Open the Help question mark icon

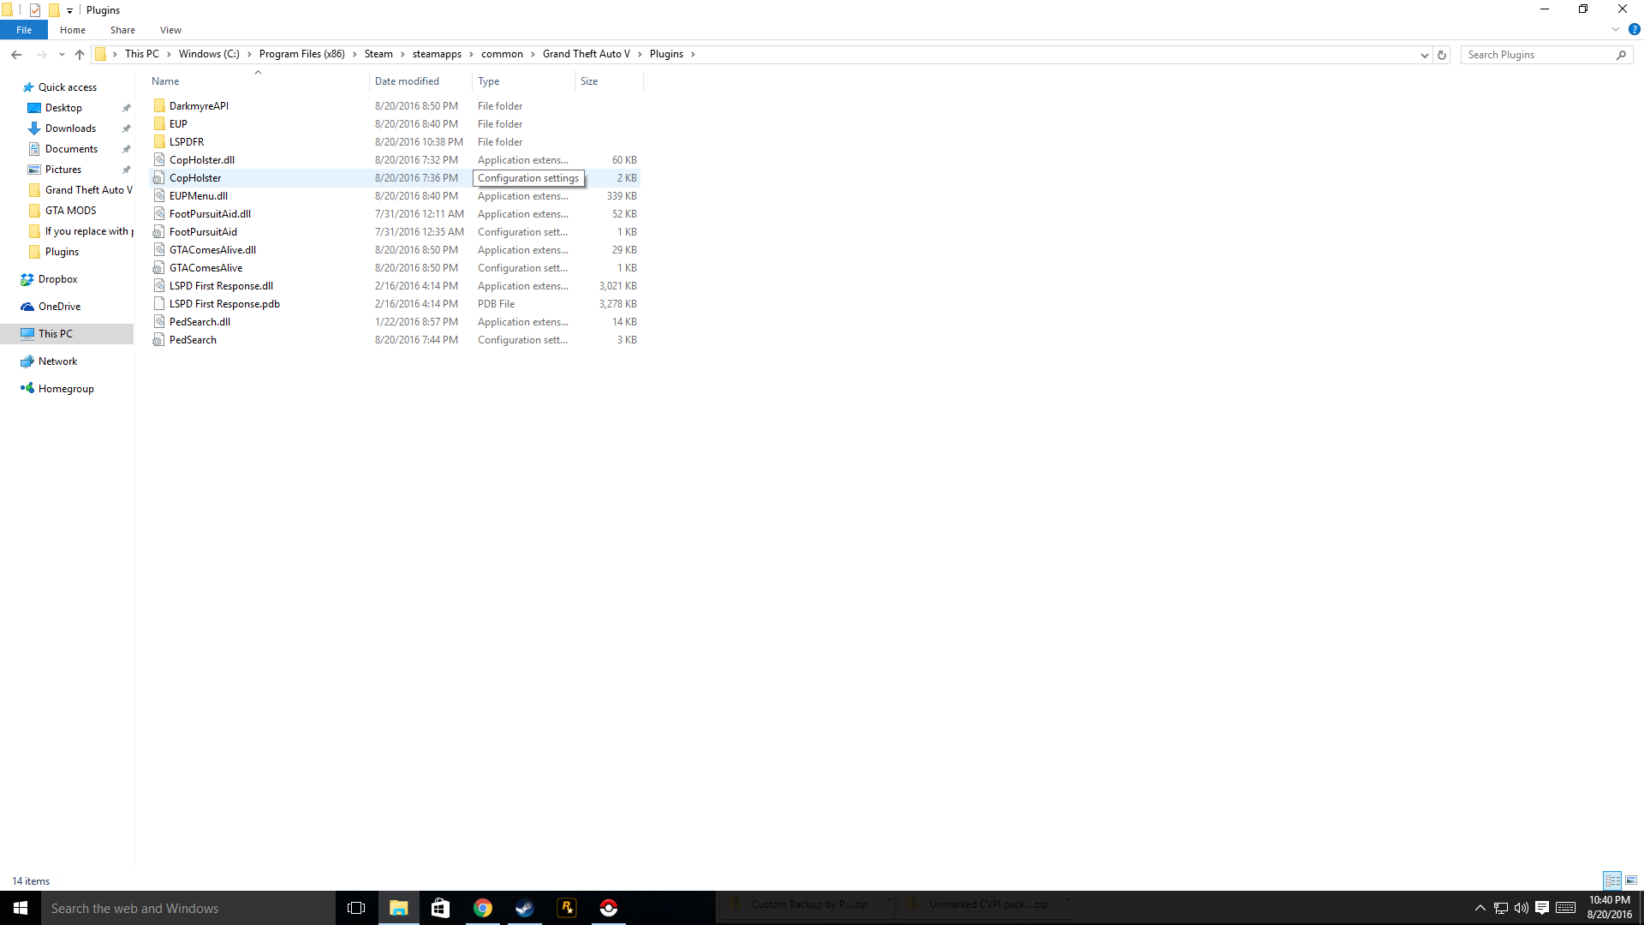(1634, 29)
